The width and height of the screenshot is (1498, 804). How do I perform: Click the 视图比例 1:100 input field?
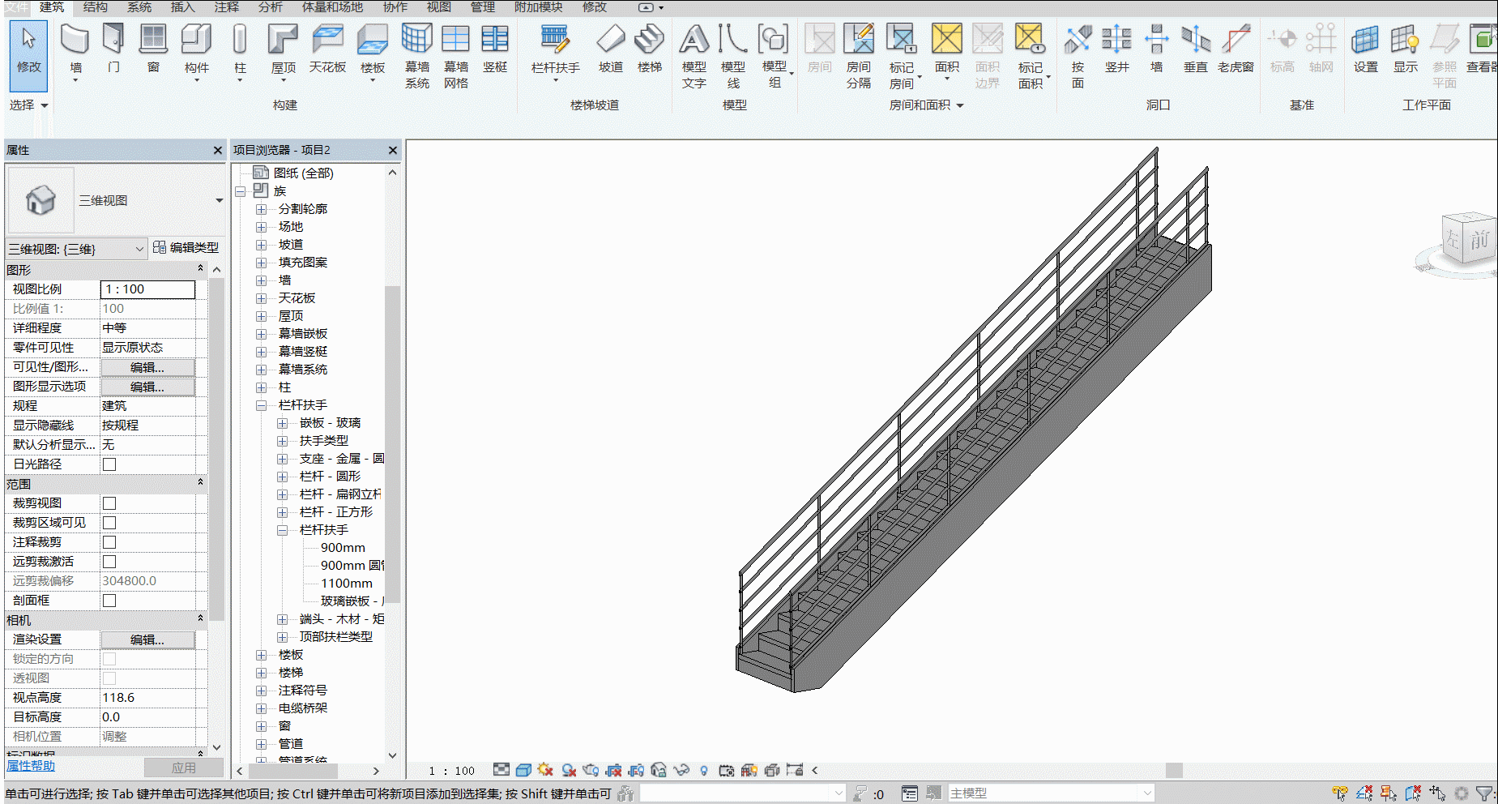pos(147,289)
